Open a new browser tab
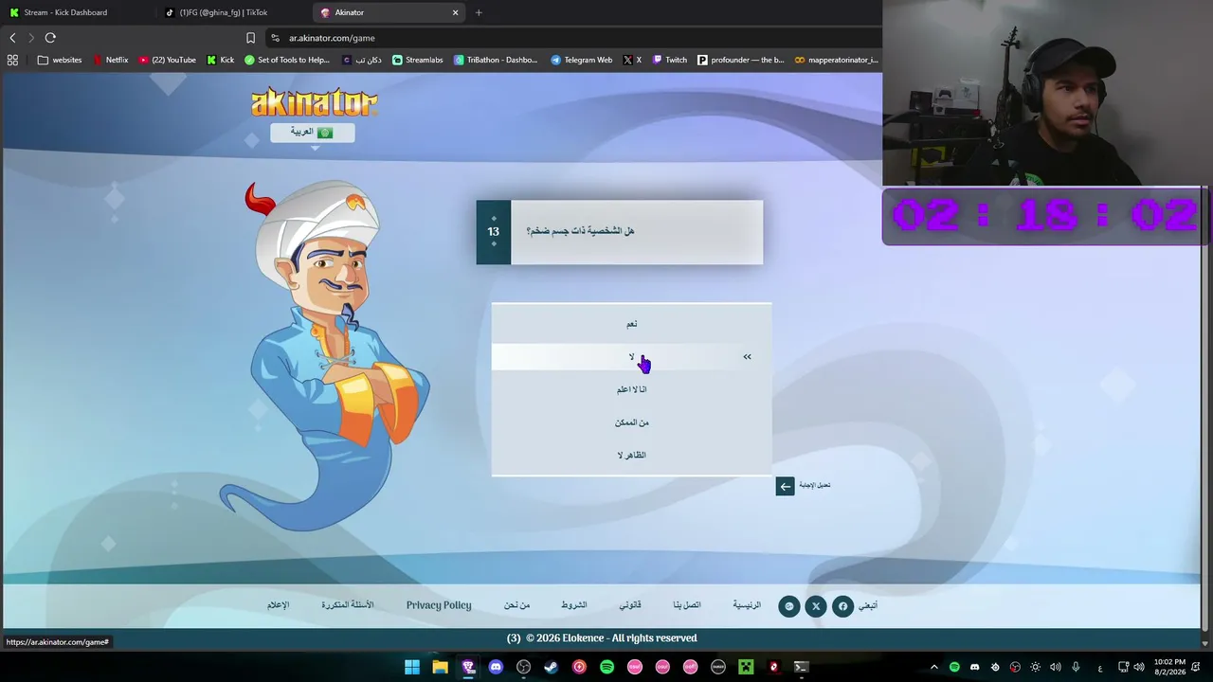Viewport: 1213px width, 682px height. pyautogui.click(x=479, y=12)
